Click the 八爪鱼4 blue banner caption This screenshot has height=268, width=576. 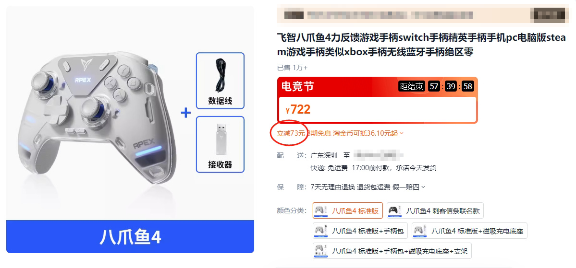130,237
